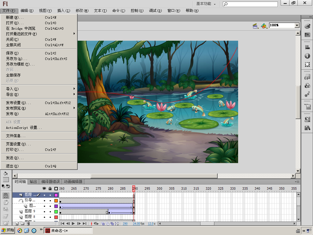This screenshot has height=235, width=313.
Task: Toggle lock all layers padlock
Action: pos(50,188)
